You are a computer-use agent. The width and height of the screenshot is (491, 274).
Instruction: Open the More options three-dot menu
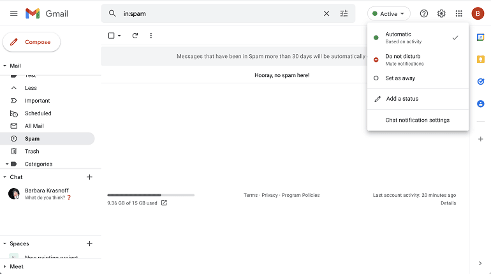(151, 36)
